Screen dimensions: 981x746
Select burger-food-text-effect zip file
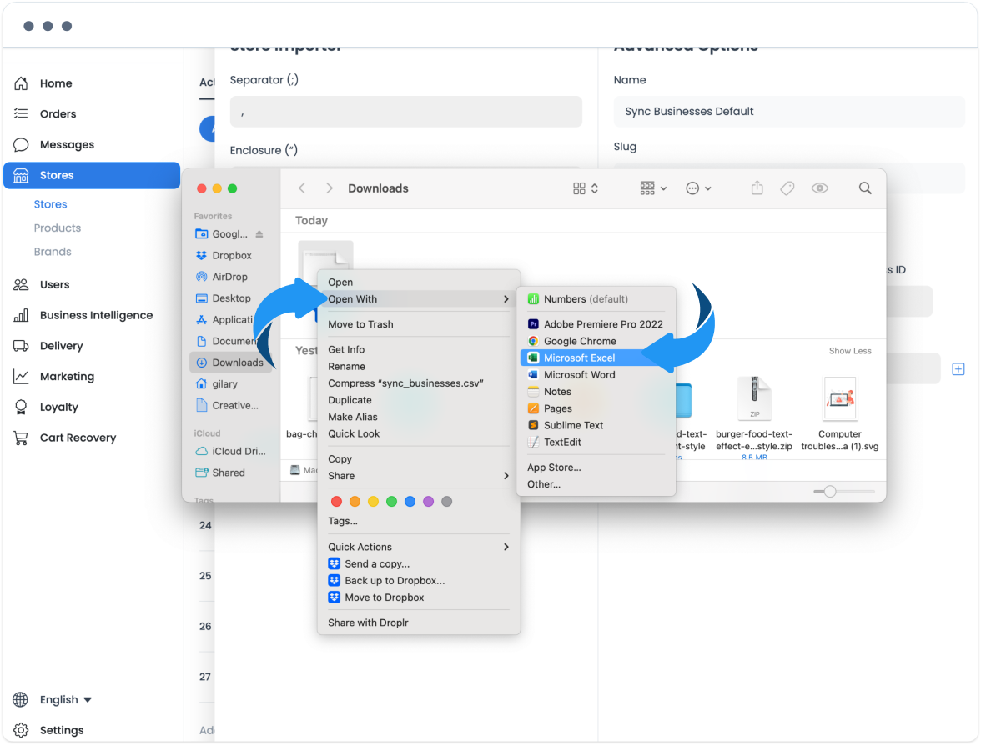(754, 415)
